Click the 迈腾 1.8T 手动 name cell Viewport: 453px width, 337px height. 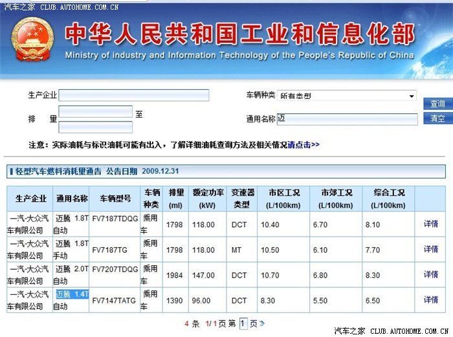click(x=71, y=250)
